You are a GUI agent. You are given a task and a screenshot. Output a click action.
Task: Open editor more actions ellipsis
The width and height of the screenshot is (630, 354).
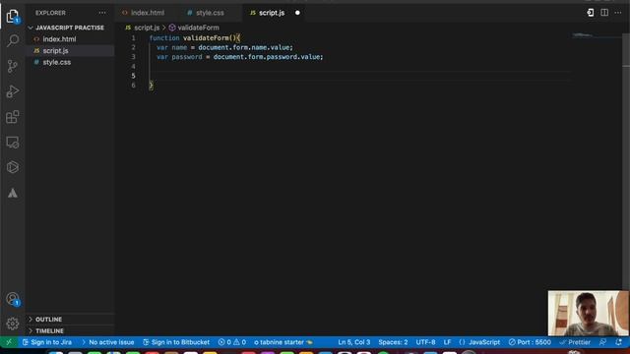(x=618, y=13)
